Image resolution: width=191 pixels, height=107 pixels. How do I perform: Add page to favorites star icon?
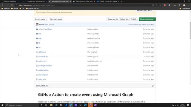pos(160,5)
